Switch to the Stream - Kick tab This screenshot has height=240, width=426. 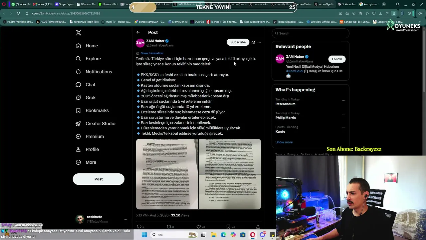click(107, 4)
